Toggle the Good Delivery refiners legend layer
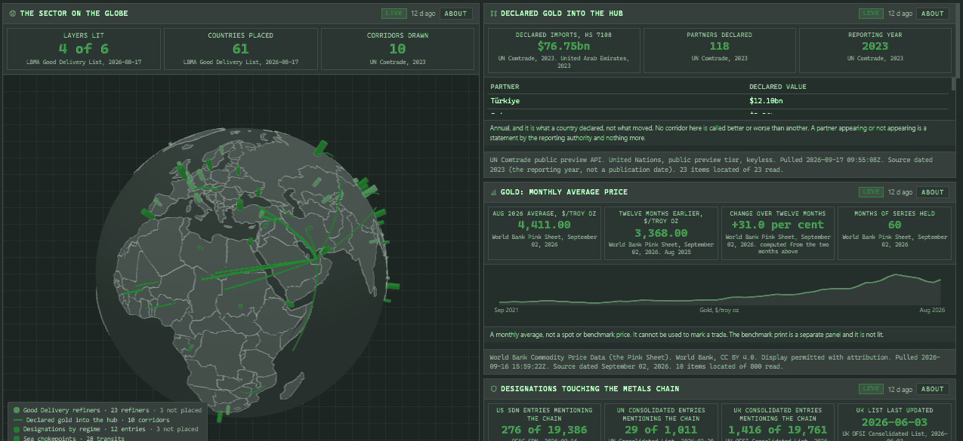 (107, 410)
